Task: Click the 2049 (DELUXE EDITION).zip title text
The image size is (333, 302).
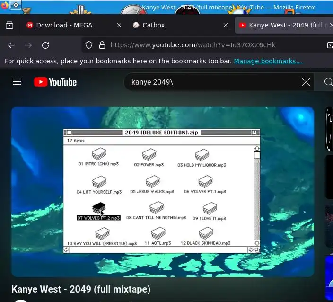Action: (x=161, y=133)
